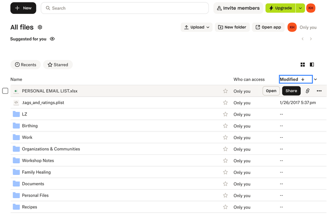The width and height of the screenshot is (327, 215).
Task: Switch to grid view layout
Action: click(303, 65)
